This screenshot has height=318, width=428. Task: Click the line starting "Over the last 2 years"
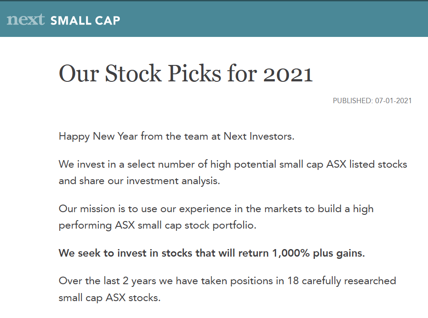228,281
